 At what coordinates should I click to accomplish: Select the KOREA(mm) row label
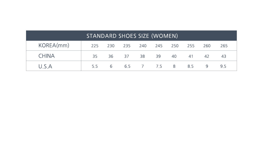(54, 45)
